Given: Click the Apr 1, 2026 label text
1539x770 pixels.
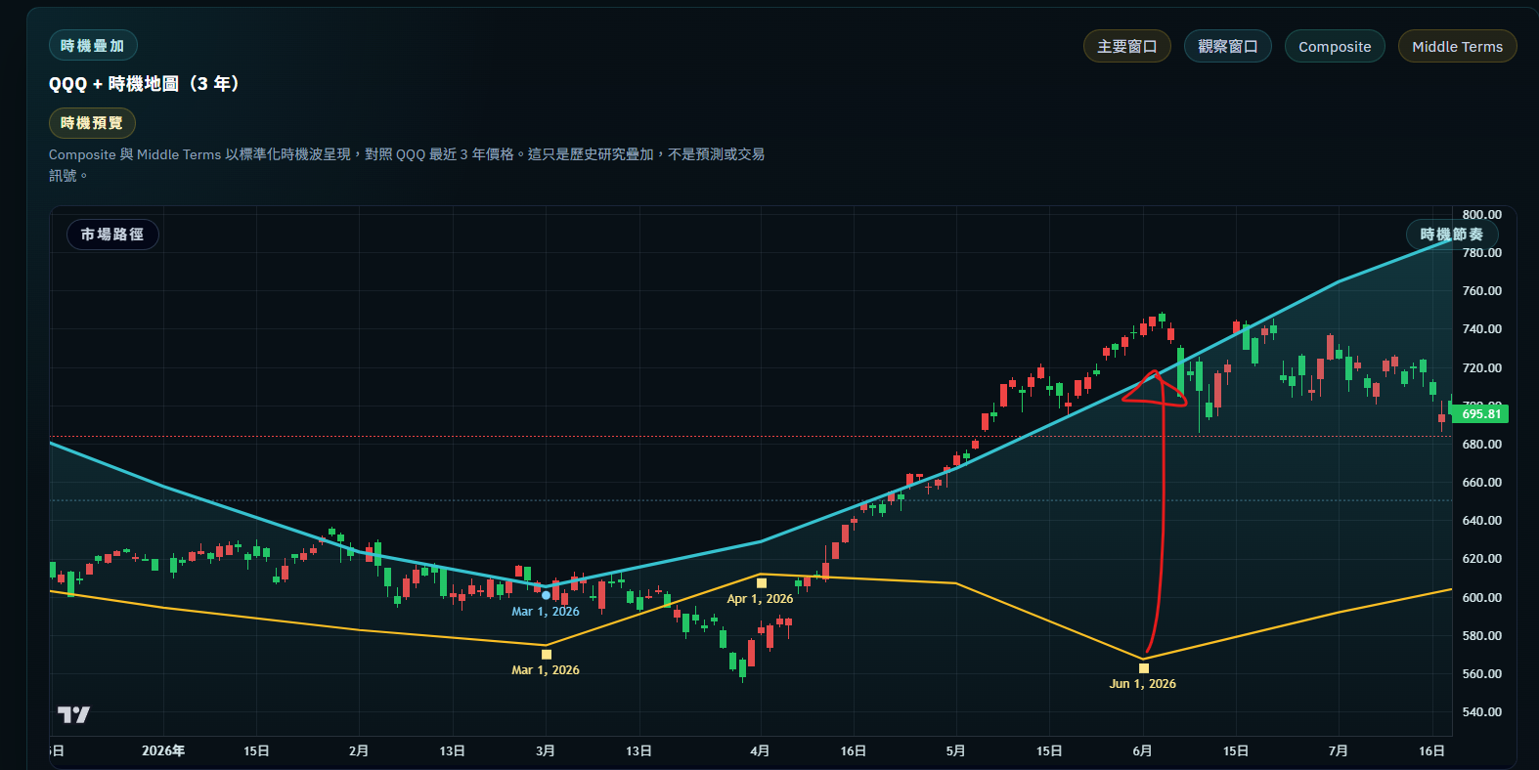Looking at the screenshot, I should pos(760,599).
